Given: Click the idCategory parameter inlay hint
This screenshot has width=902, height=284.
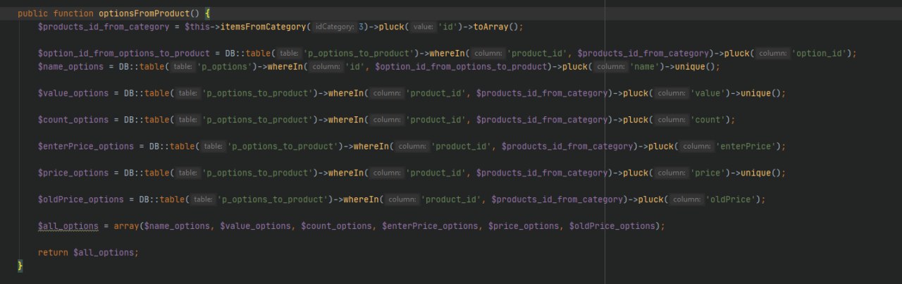Looking at the screenshot, I should point(335,27).
